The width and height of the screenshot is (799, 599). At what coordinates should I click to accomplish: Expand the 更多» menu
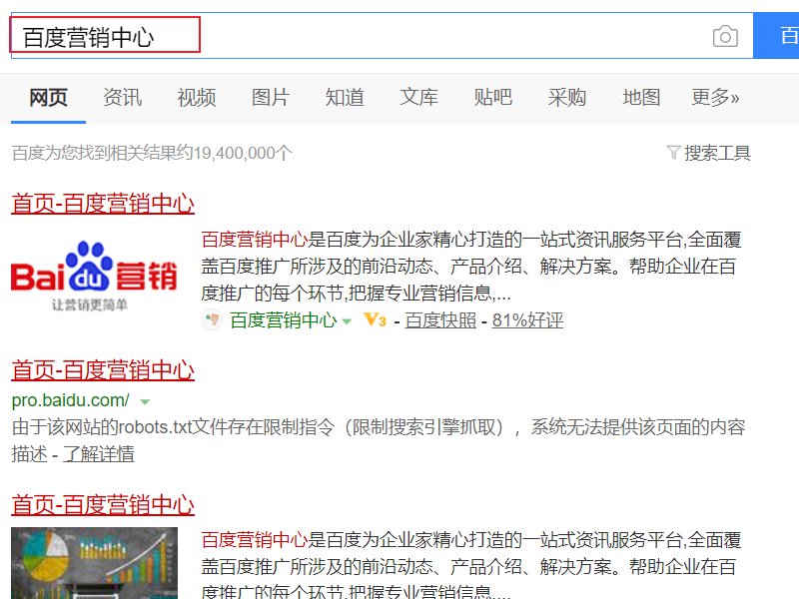pyautogui.click(x=715, y=97)
